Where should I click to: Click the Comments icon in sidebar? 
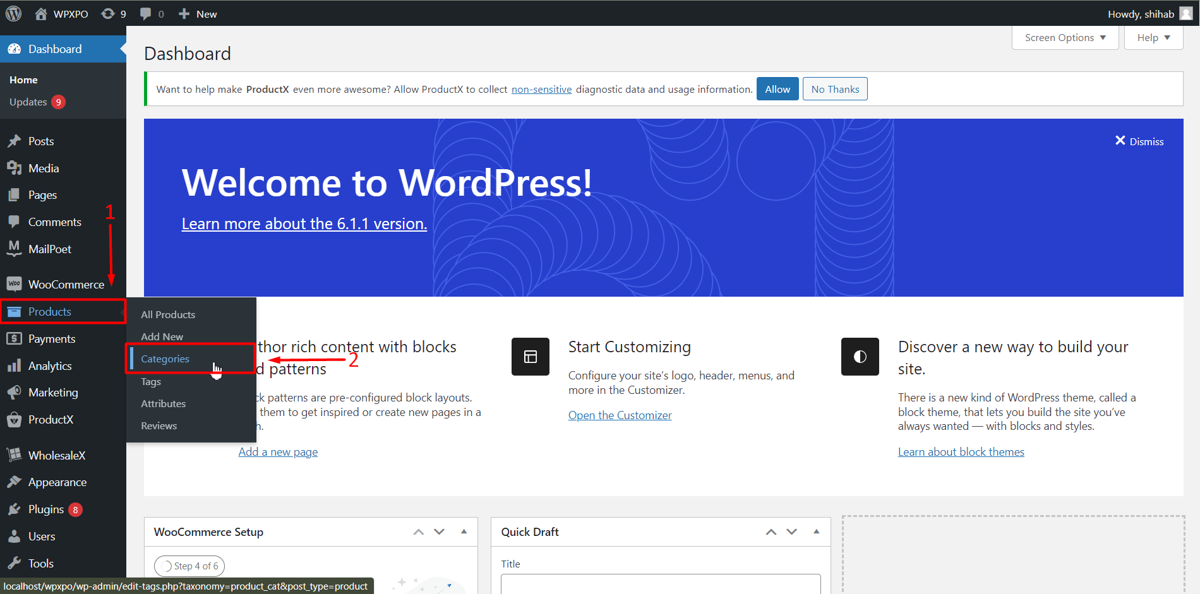coord(14,222)
